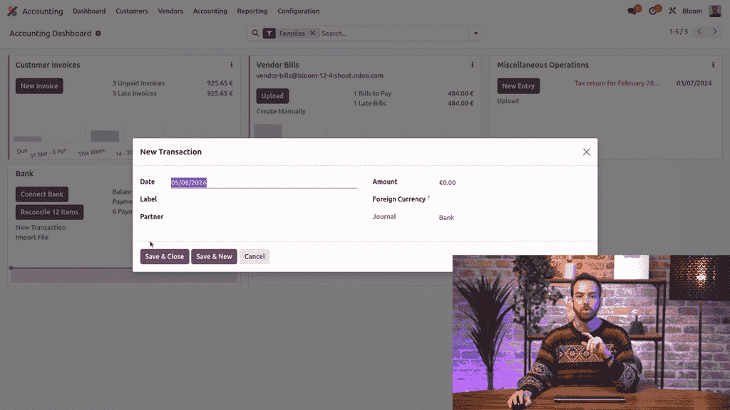Screen dimensions: 730x410
Task: Open the messages chat icon
Action: pos(632,11)
